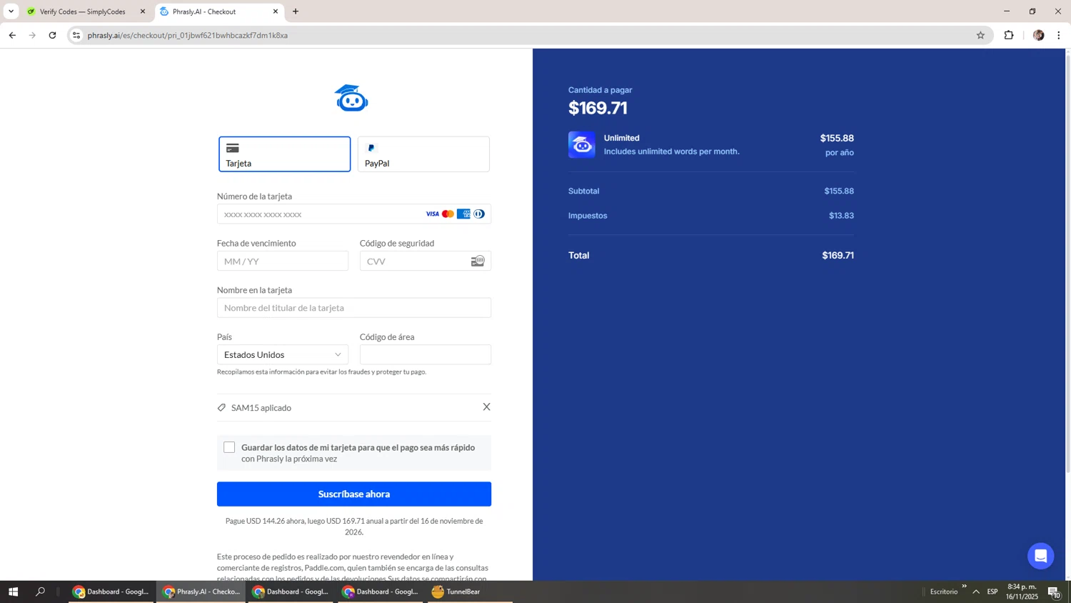Click the browser address bar URL
Viewport: 1071px width, 603px height.
188,35
